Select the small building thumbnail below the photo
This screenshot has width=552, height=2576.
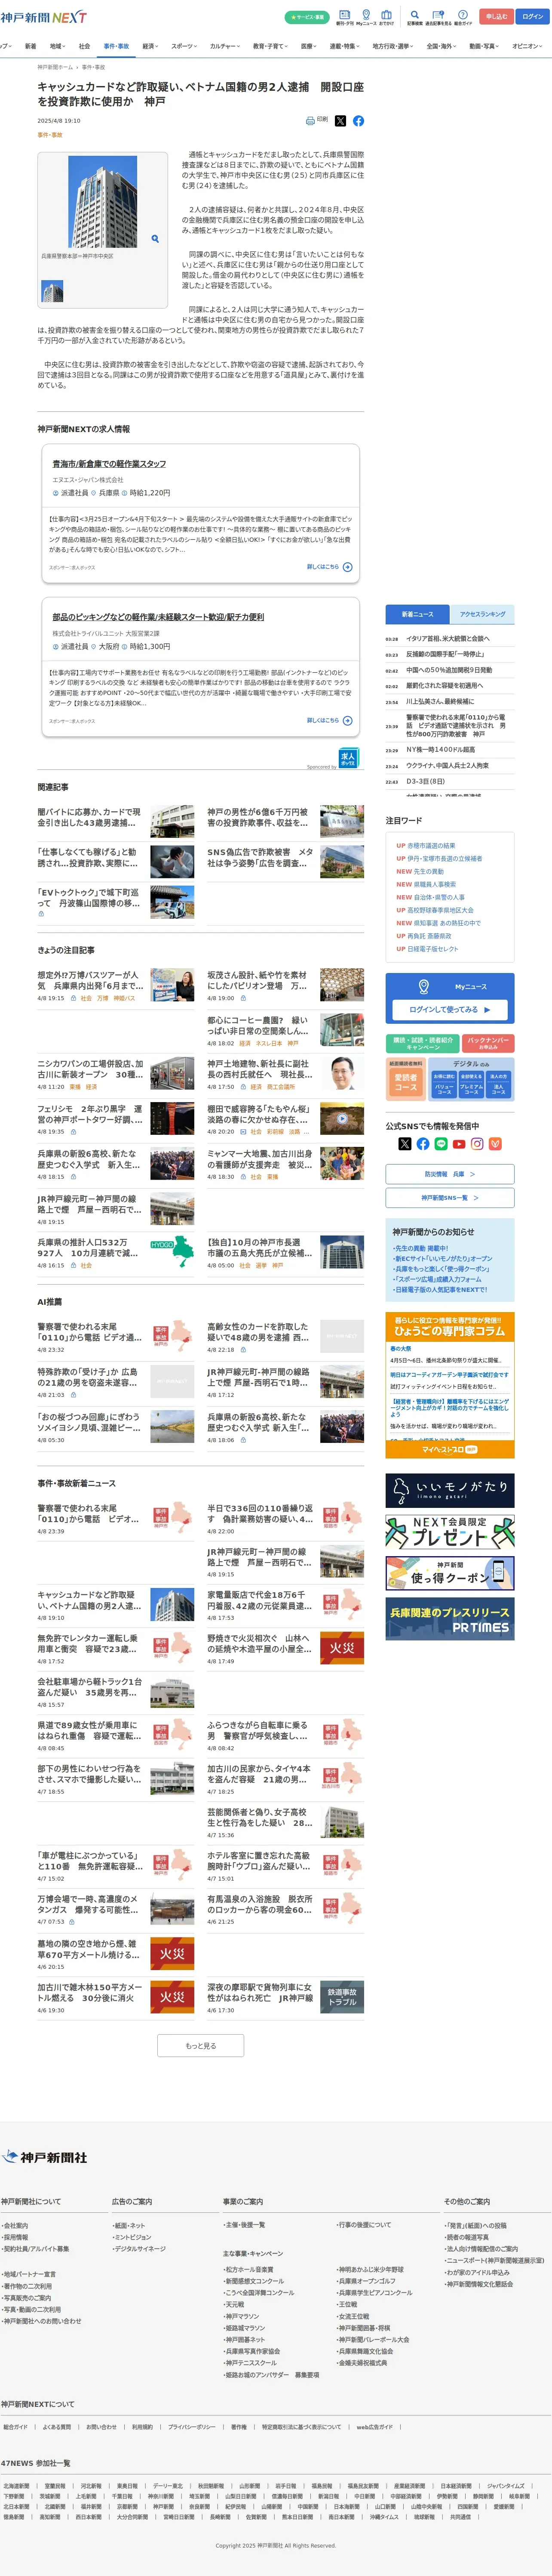pyautogui.click(x=52, y=291)
